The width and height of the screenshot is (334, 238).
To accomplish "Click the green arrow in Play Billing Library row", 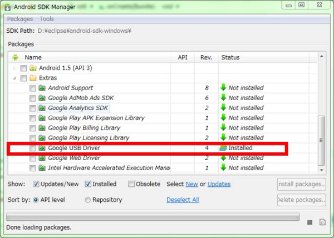I will coord(223,127).
